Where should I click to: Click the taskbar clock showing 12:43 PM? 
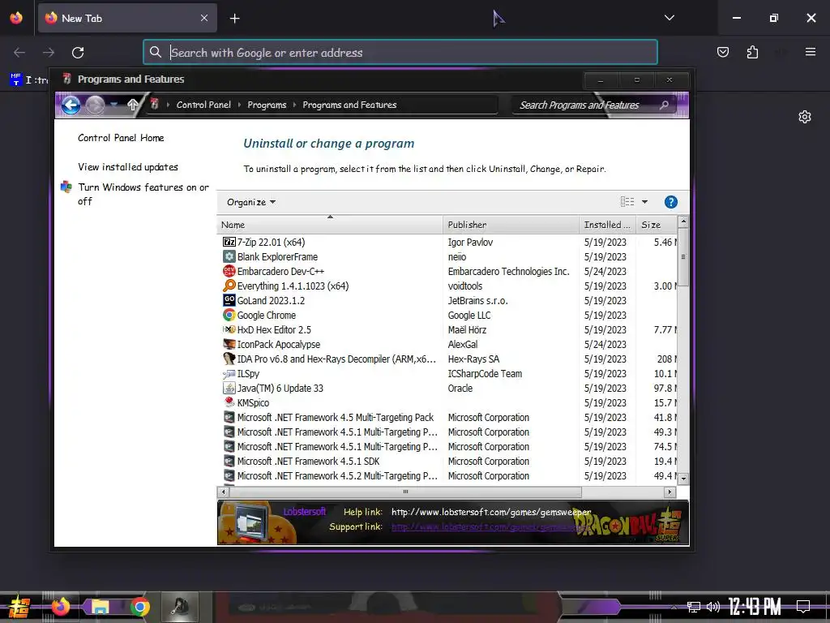click(755, 607)
